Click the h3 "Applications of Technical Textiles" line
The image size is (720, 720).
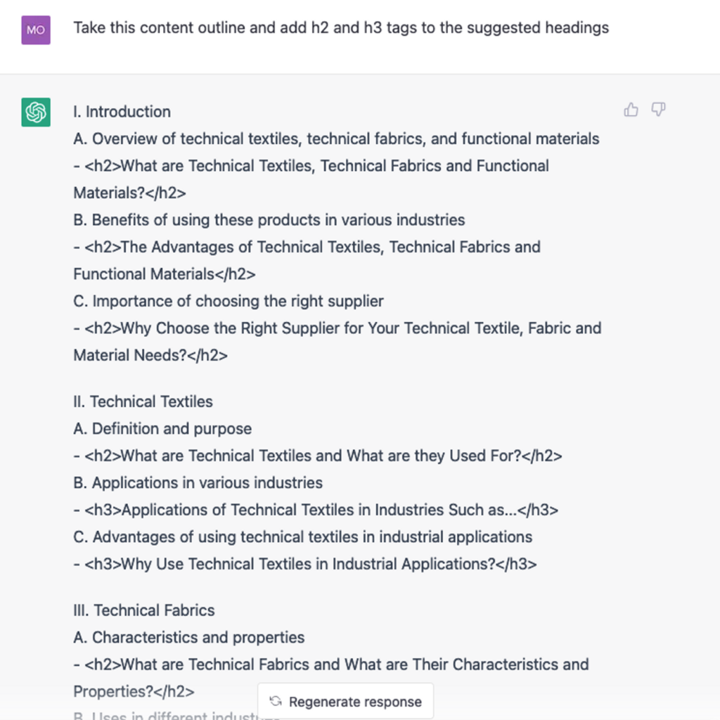click(316, 510)
